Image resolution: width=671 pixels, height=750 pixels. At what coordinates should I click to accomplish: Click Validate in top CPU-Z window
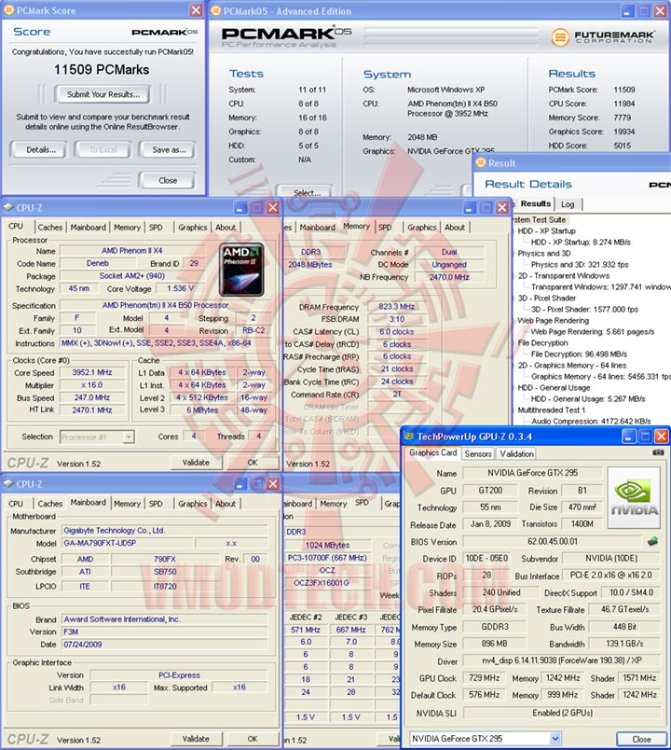196,463
